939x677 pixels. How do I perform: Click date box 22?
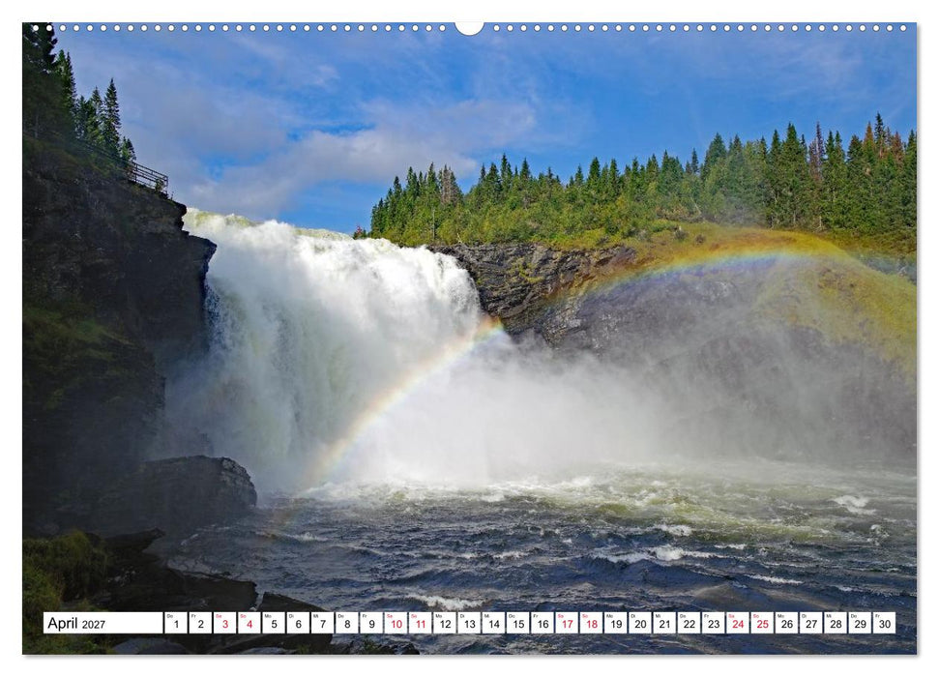(690, 623)
